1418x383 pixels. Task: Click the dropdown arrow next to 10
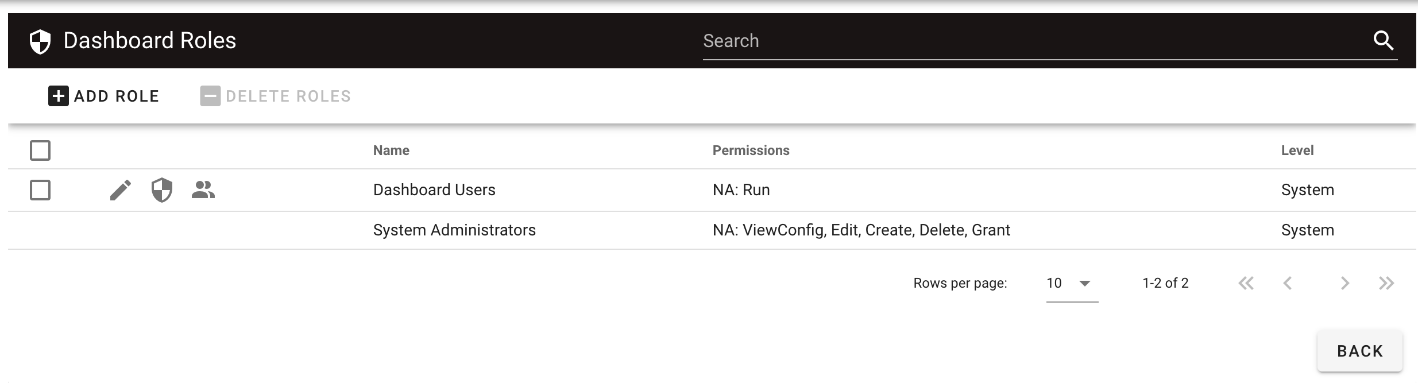coord(1085,283)
